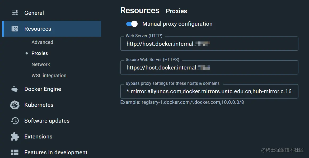Click the Bypass proxy settings field
The height and width of the screenshot is (158, 309).
[209, 91]
